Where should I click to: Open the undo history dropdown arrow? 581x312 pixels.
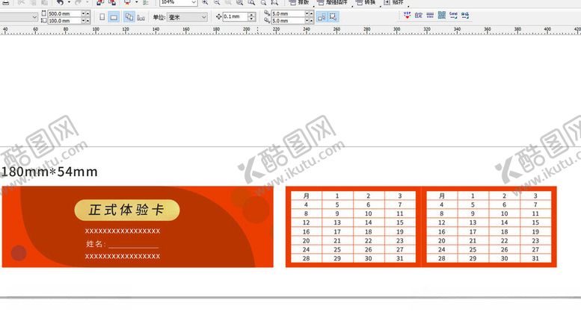click(x=69, y=2)
